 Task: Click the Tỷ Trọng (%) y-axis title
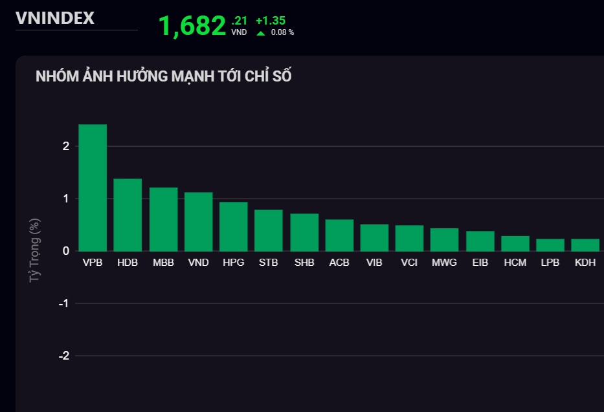[x=35, y=250]
